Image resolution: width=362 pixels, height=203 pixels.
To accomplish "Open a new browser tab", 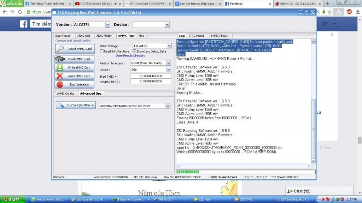I will pyautogui.click(x=327, y=4).
